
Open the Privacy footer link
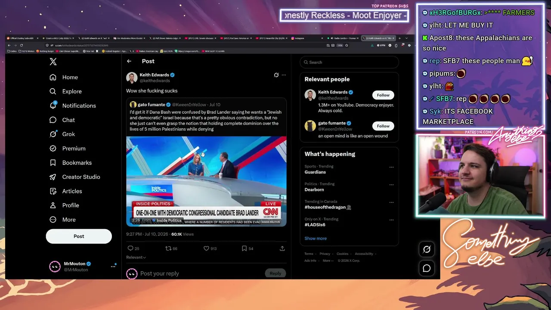[325, 254]
